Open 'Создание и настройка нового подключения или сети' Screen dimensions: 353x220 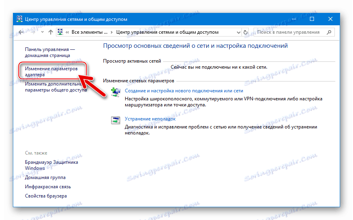(184, 91)
